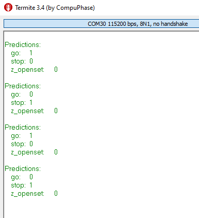Click 'go: 1' line in first prediction block

tap(22, 53)
